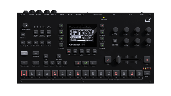Select Scene B button
Viewport: 171px width, 96px height.
(x=147, y=60)
